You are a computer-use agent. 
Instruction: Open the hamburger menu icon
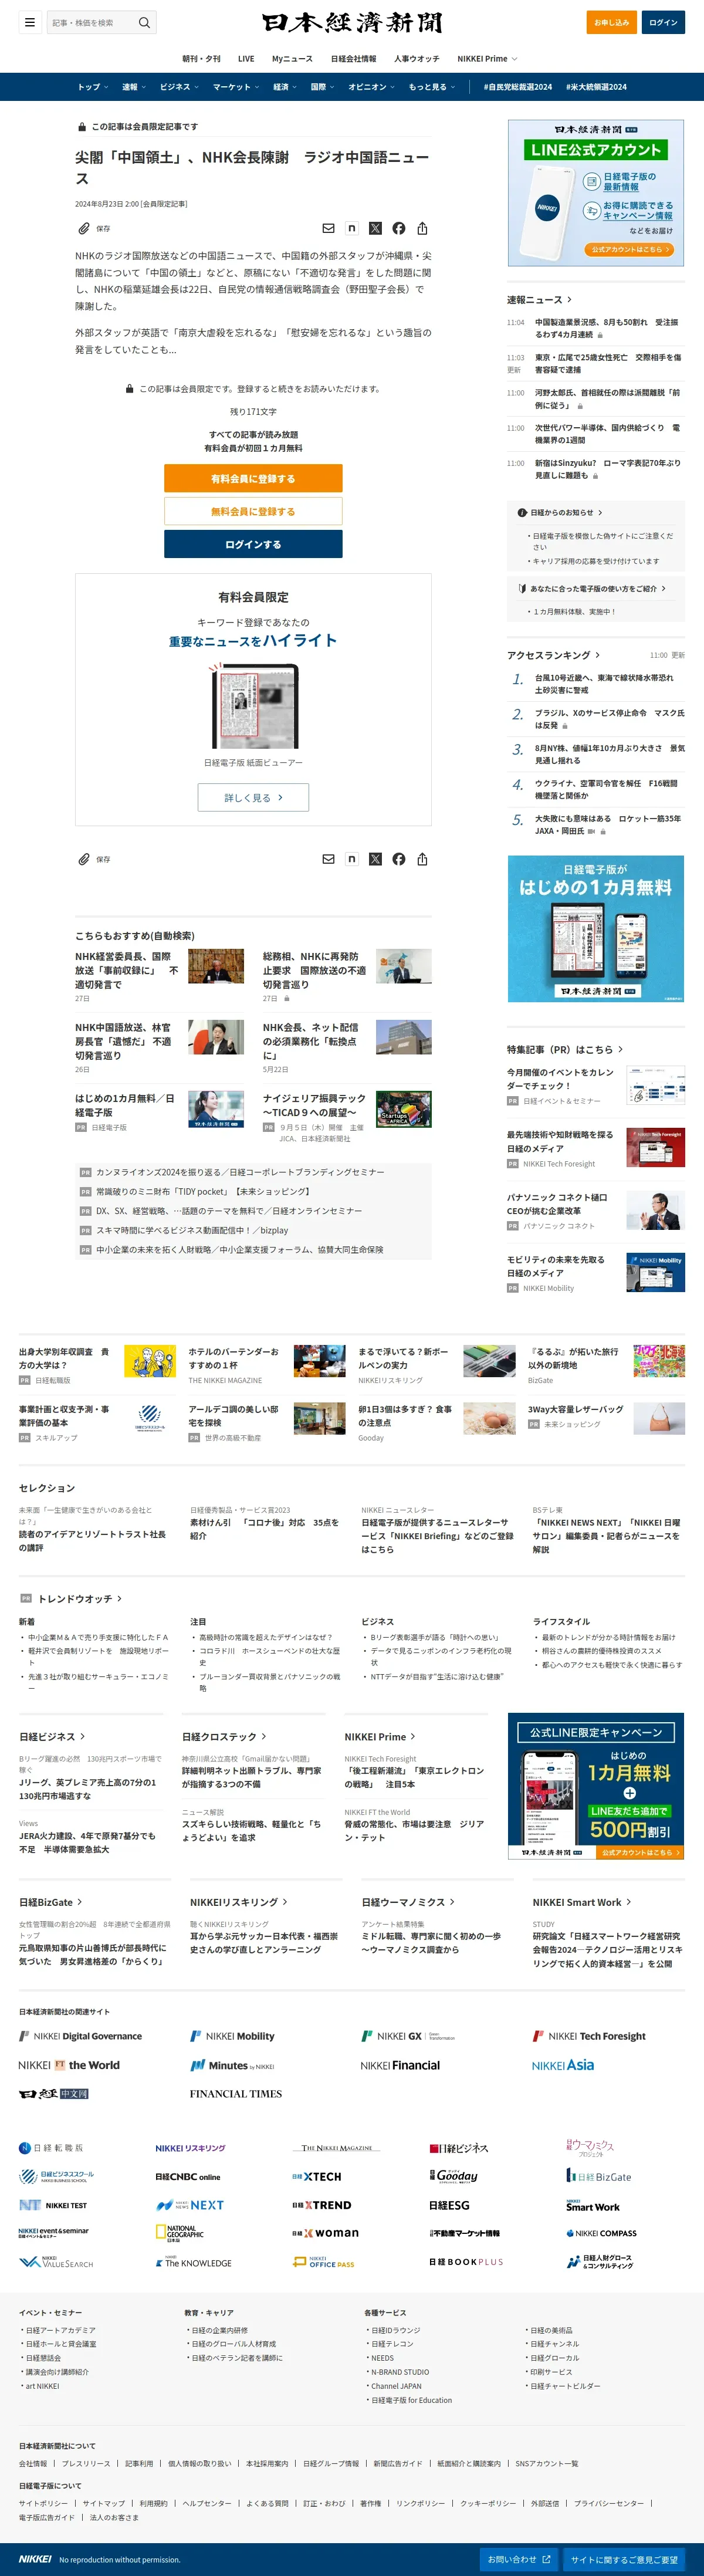coord(30,22)
